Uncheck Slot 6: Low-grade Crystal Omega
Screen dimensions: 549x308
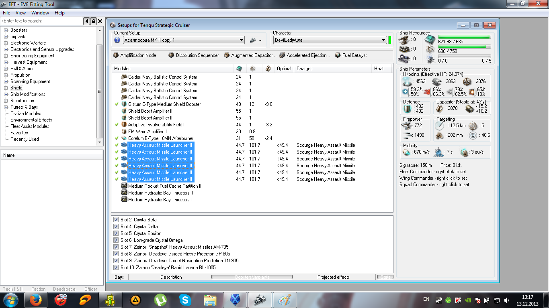(x=116, y=240)
